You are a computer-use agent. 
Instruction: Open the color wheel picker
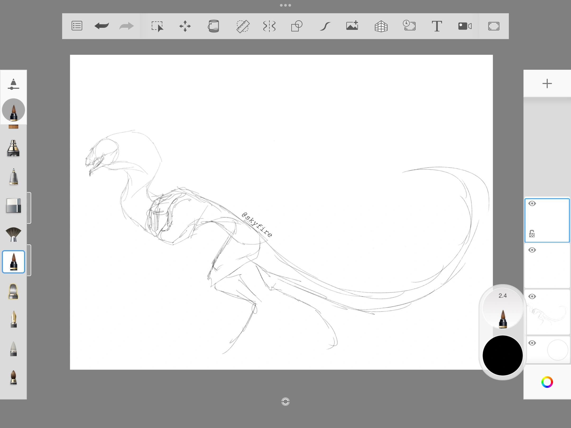coord(547,382)
